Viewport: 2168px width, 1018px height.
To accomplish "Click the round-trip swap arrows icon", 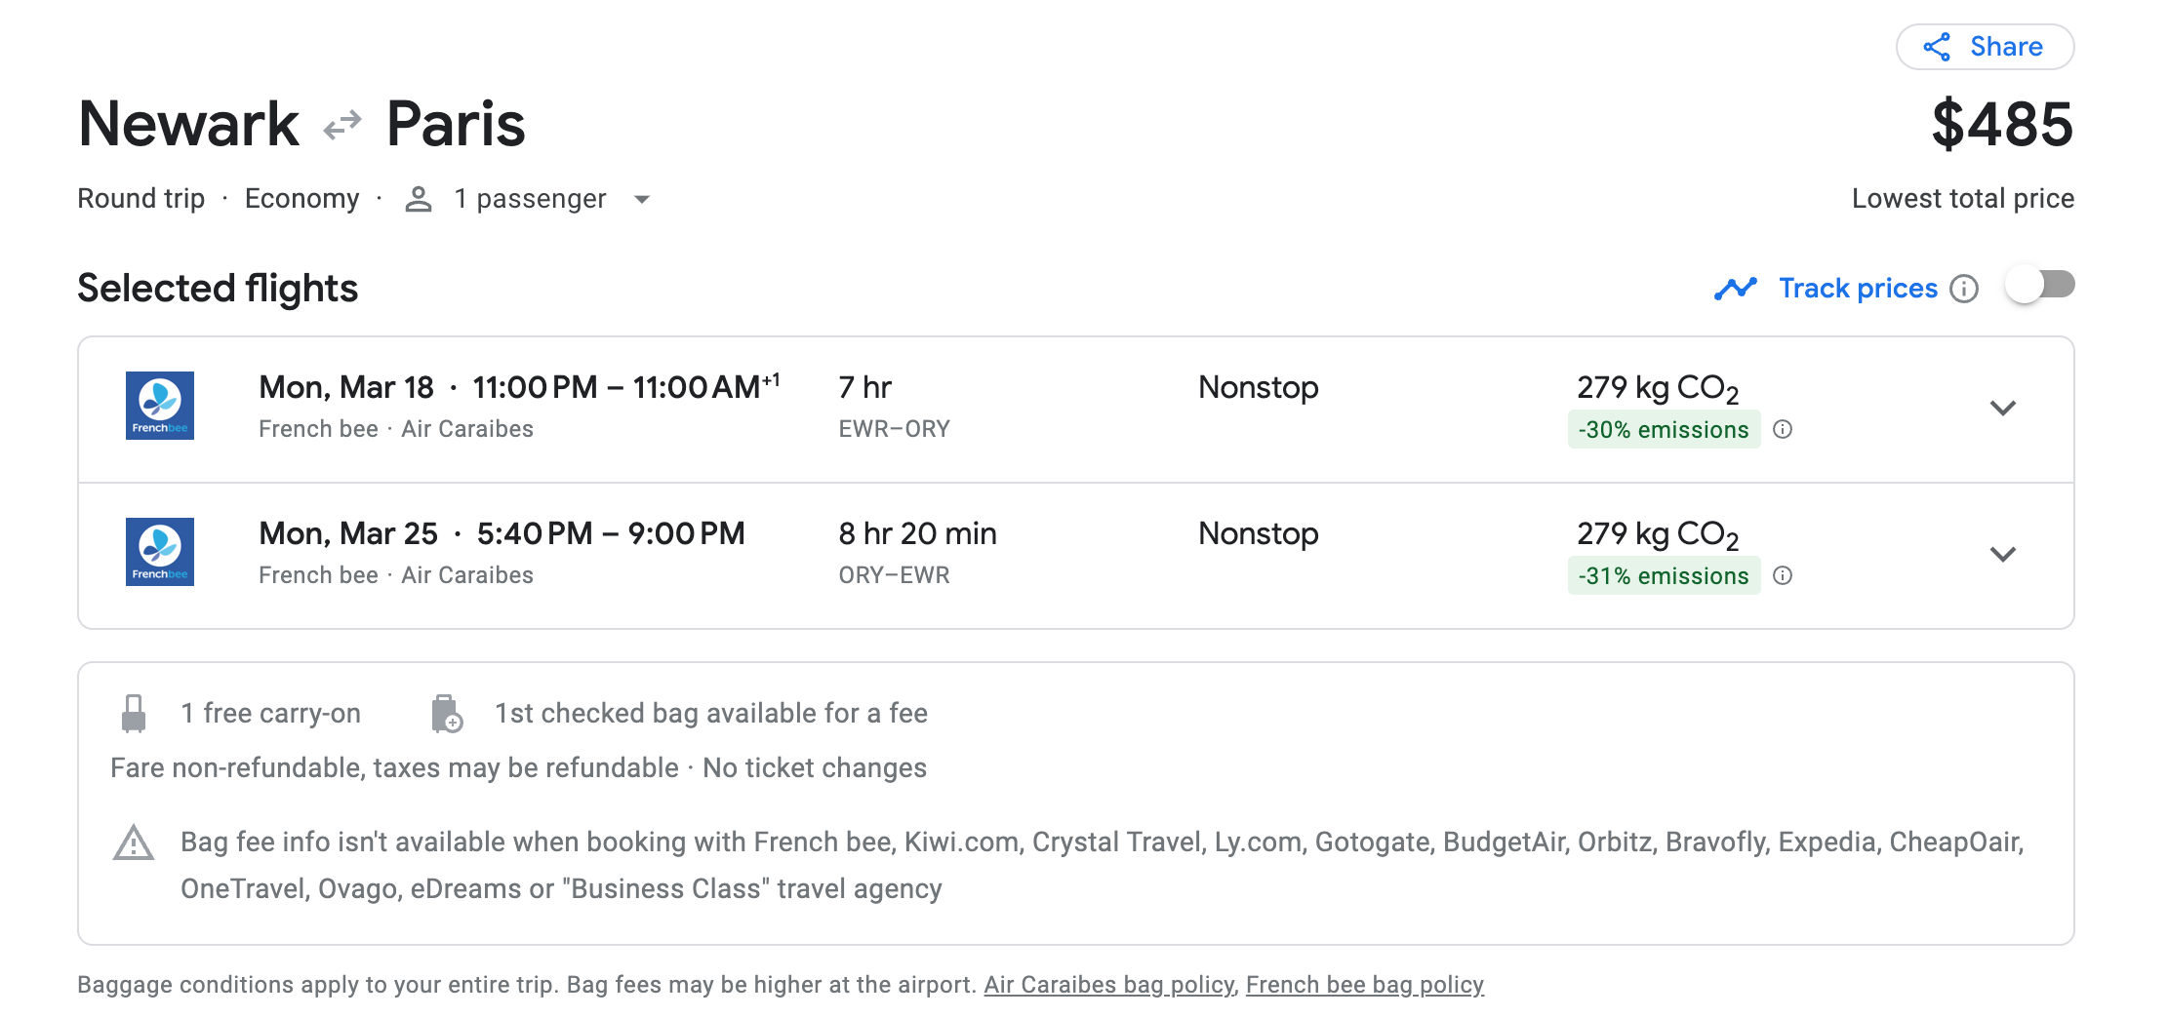I will [342, 125].
